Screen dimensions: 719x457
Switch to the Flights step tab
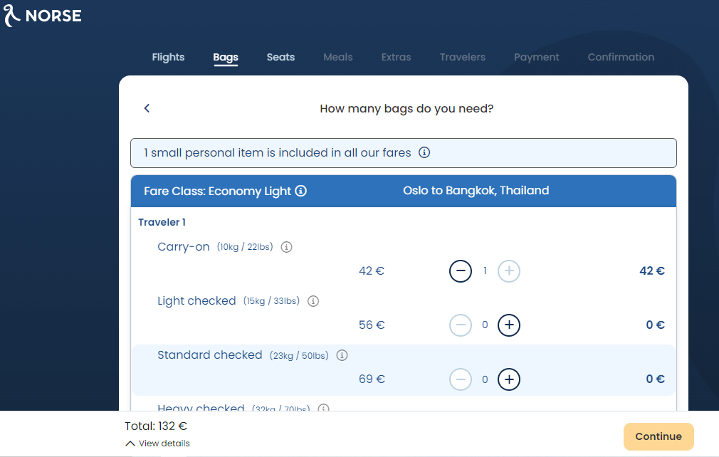point(168,57)
